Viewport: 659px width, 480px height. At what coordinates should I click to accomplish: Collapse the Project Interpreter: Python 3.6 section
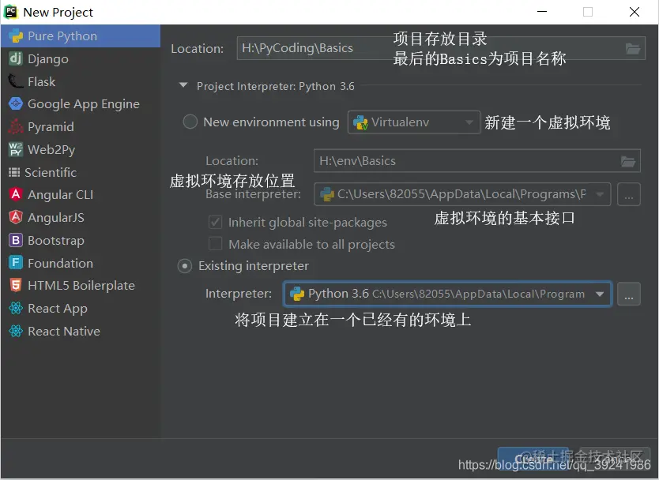click(183, 86)
